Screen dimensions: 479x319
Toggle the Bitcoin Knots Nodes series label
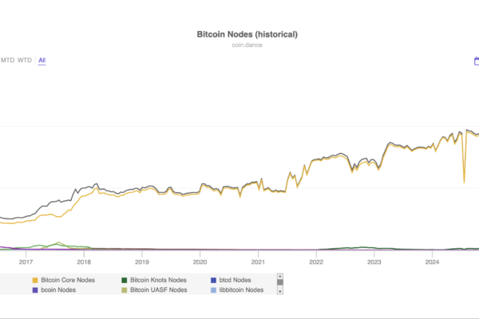click(158, 280)
